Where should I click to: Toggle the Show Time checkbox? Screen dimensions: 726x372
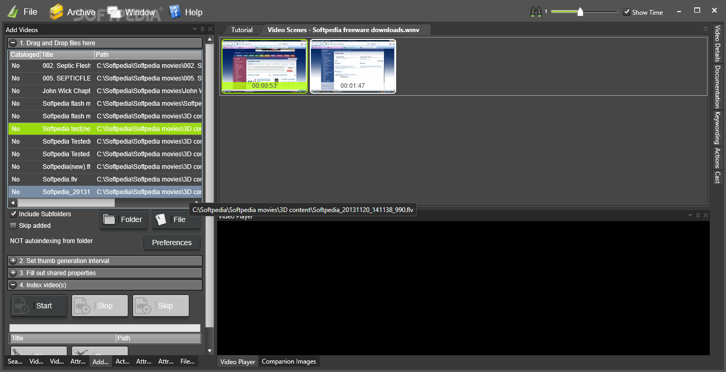[627, 12]
